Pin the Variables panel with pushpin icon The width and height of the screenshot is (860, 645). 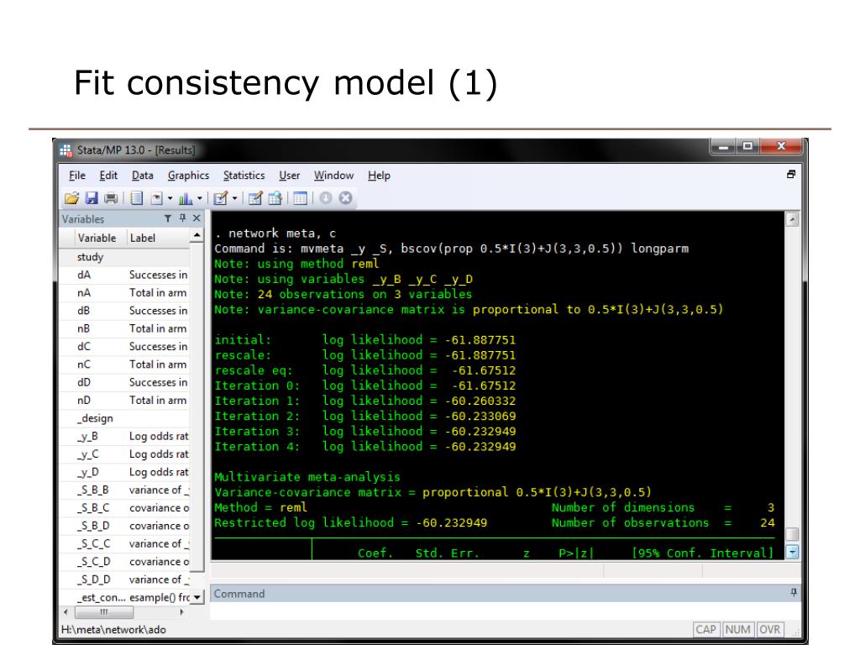(x=182, y=218)
